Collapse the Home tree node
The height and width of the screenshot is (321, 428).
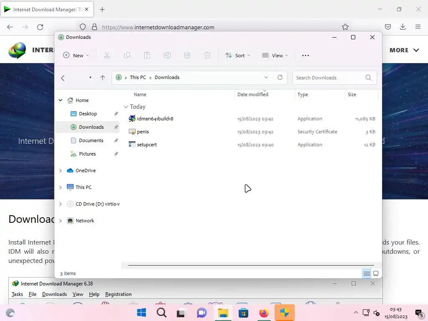tap(60, 100)
